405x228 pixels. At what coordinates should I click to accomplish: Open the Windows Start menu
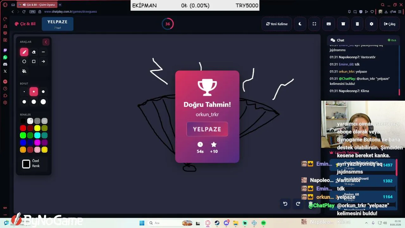(x=142, y=223)
